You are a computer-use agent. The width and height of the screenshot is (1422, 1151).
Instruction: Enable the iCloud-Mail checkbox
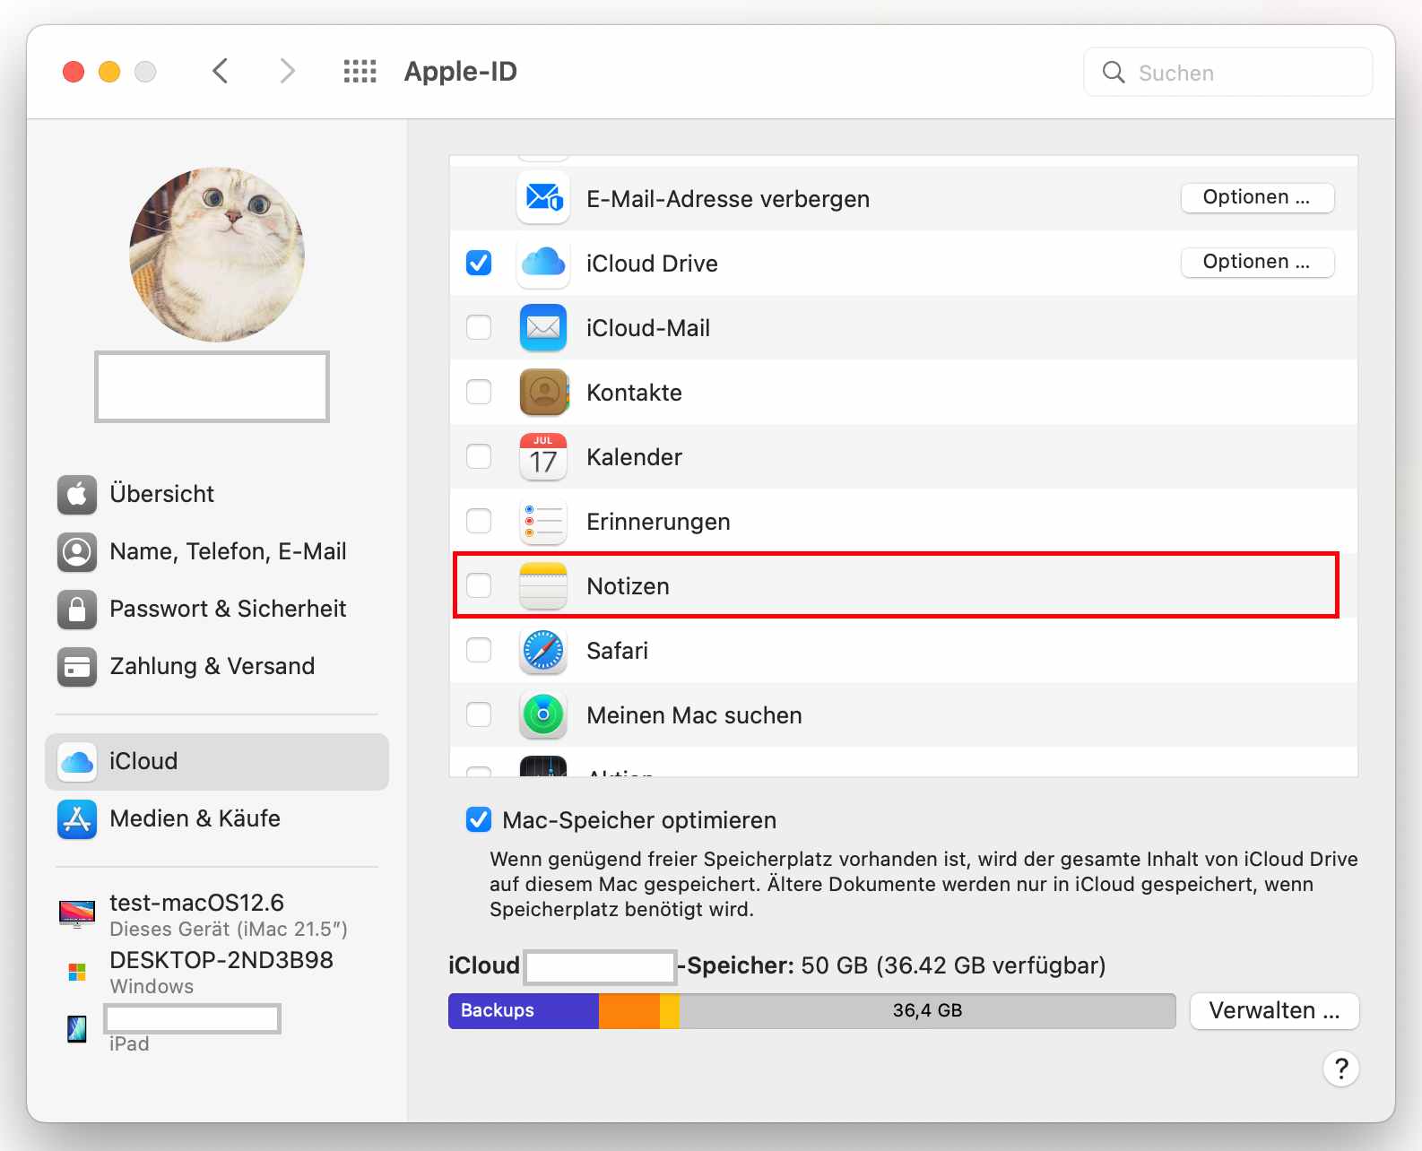click(x=479, y=327)
